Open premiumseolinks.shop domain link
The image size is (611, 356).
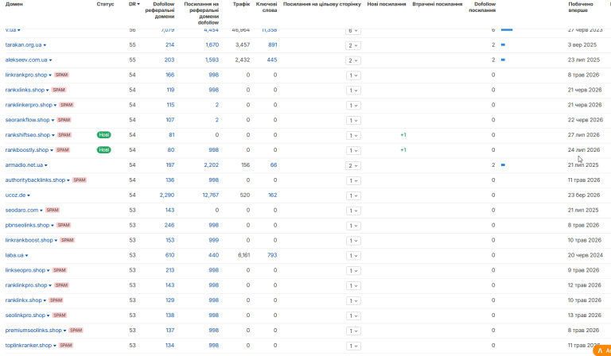(x=33, y=331)
